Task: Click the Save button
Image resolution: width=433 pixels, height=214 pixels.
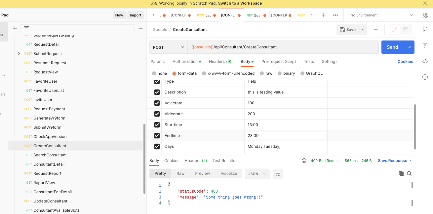Action: [348, 30]
